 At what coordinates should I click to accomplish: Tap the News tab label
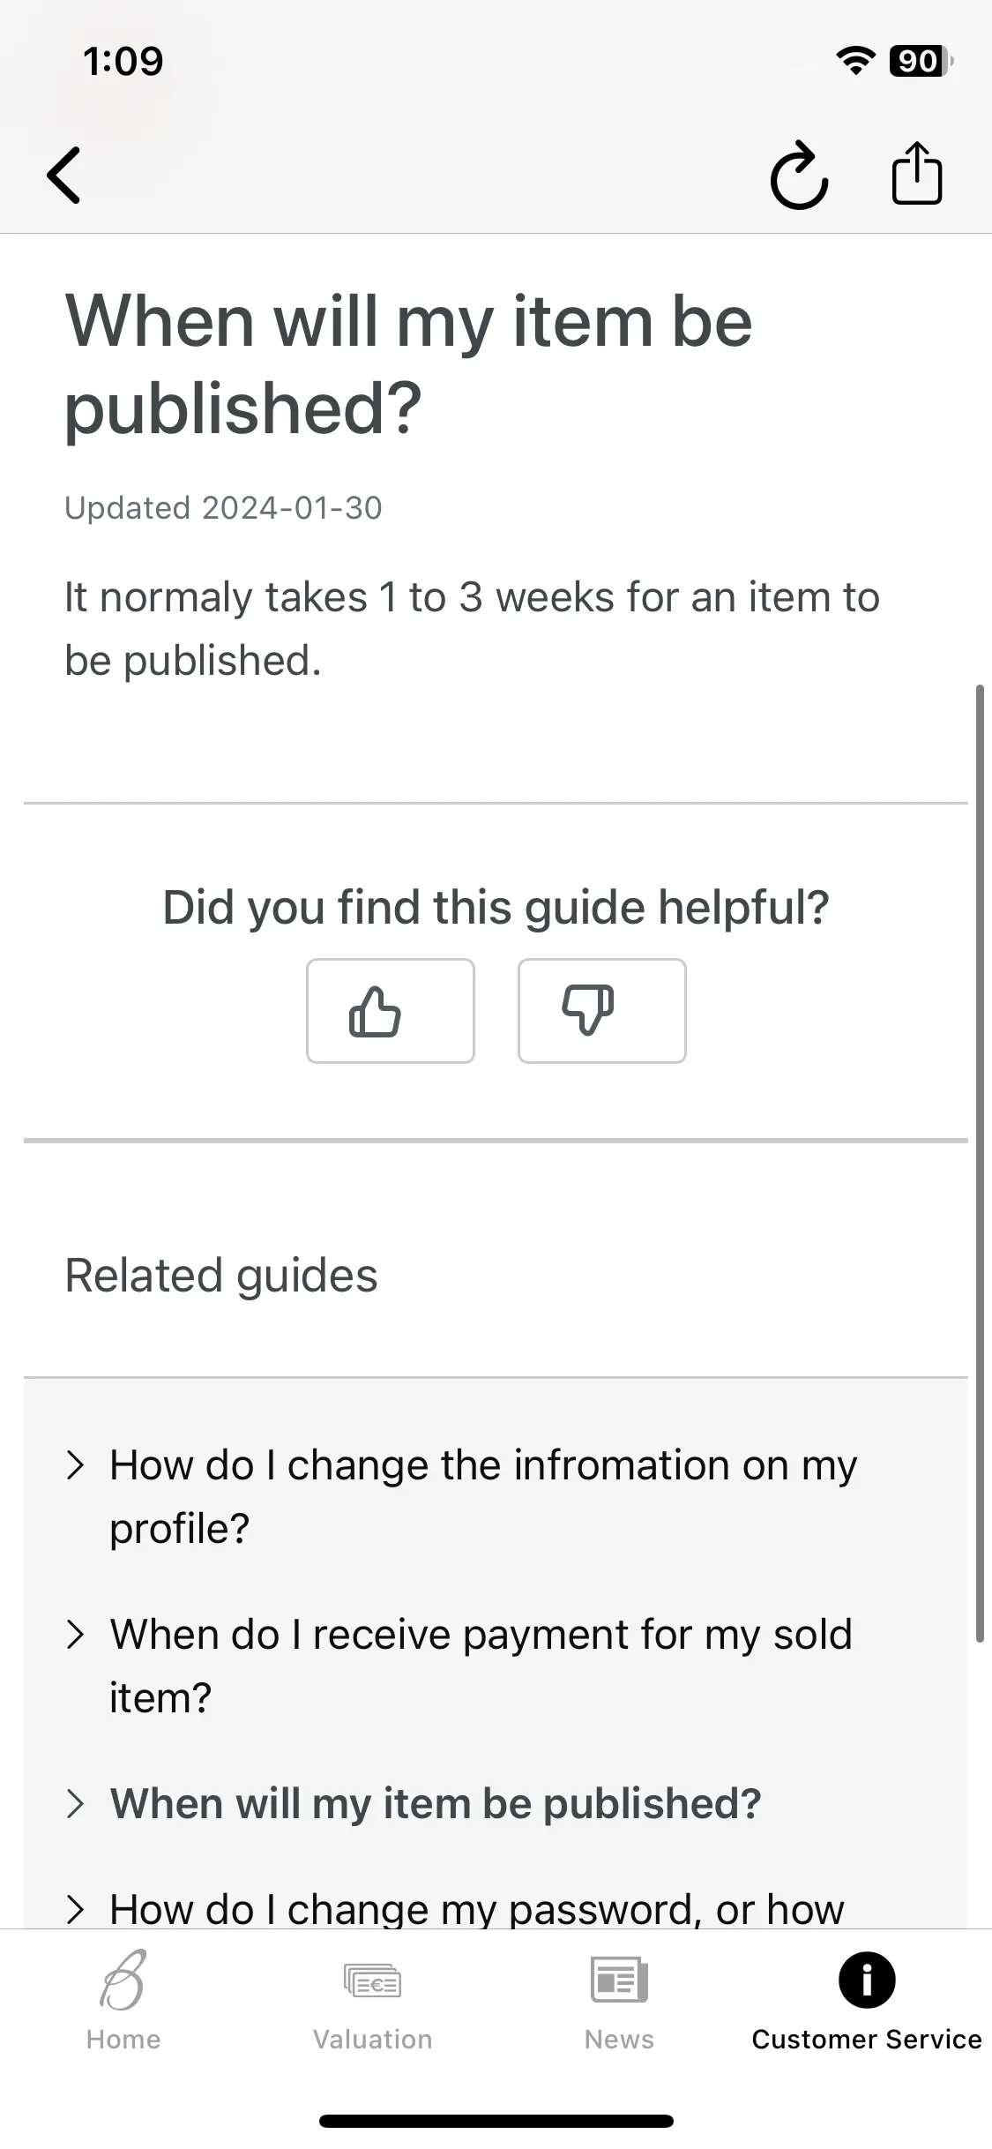coord(619,2040)
